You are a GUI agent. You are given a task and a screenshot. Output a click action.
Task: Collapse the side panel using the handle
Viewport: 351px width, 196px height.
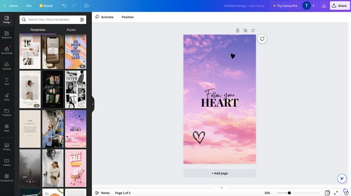click(x=93, y=104)
